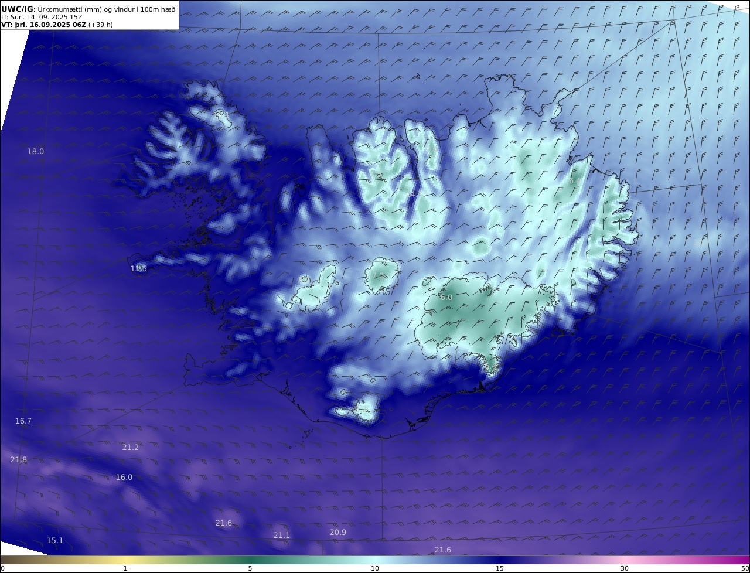
Task: Click the 11.5 value label near the peninsula tip
Action: pyautogui.click(x=139, y=268)
